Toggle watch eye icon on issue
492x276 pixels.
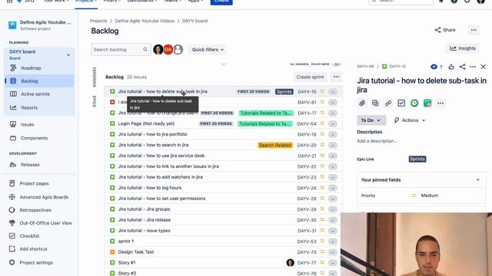point(434,67)
